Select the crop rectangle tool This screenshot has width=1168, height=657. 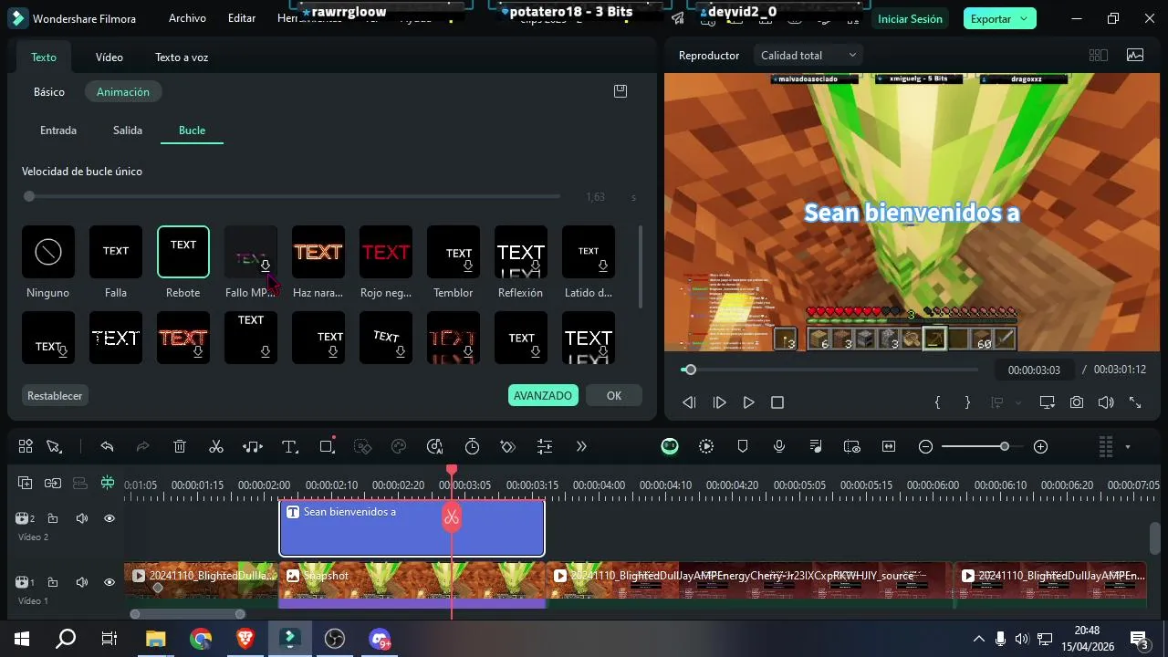[328, 446]
